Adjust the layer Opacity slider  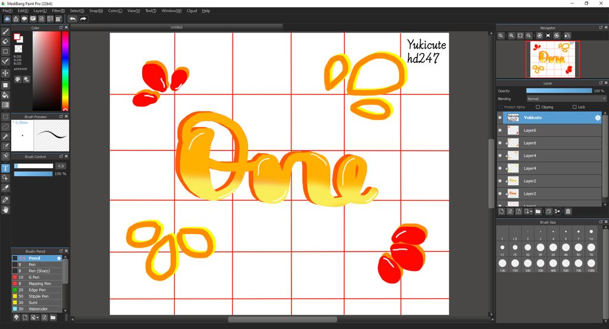[x=559, y=91]
